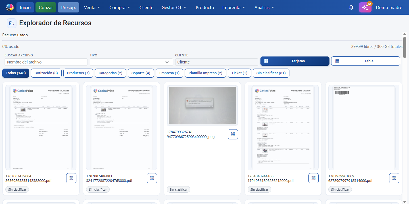
Task: Open the Demo madre user menu
Action: coord(389,8)
